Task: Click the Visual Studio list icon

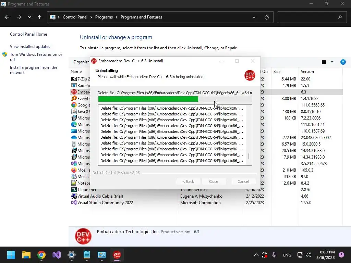Action: click(74, 203)
